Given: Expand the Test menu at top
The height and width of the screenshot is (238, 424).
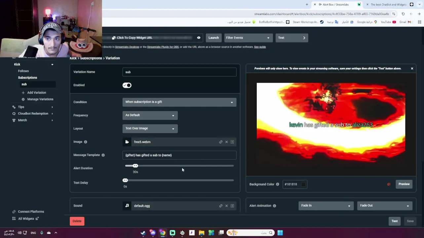Looking at the screenshot, I should coord(292,38).
